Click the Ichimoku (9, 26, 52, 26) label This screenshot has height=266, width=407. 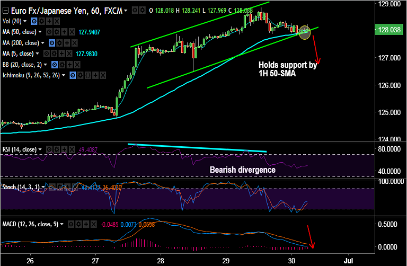[31, 76]
